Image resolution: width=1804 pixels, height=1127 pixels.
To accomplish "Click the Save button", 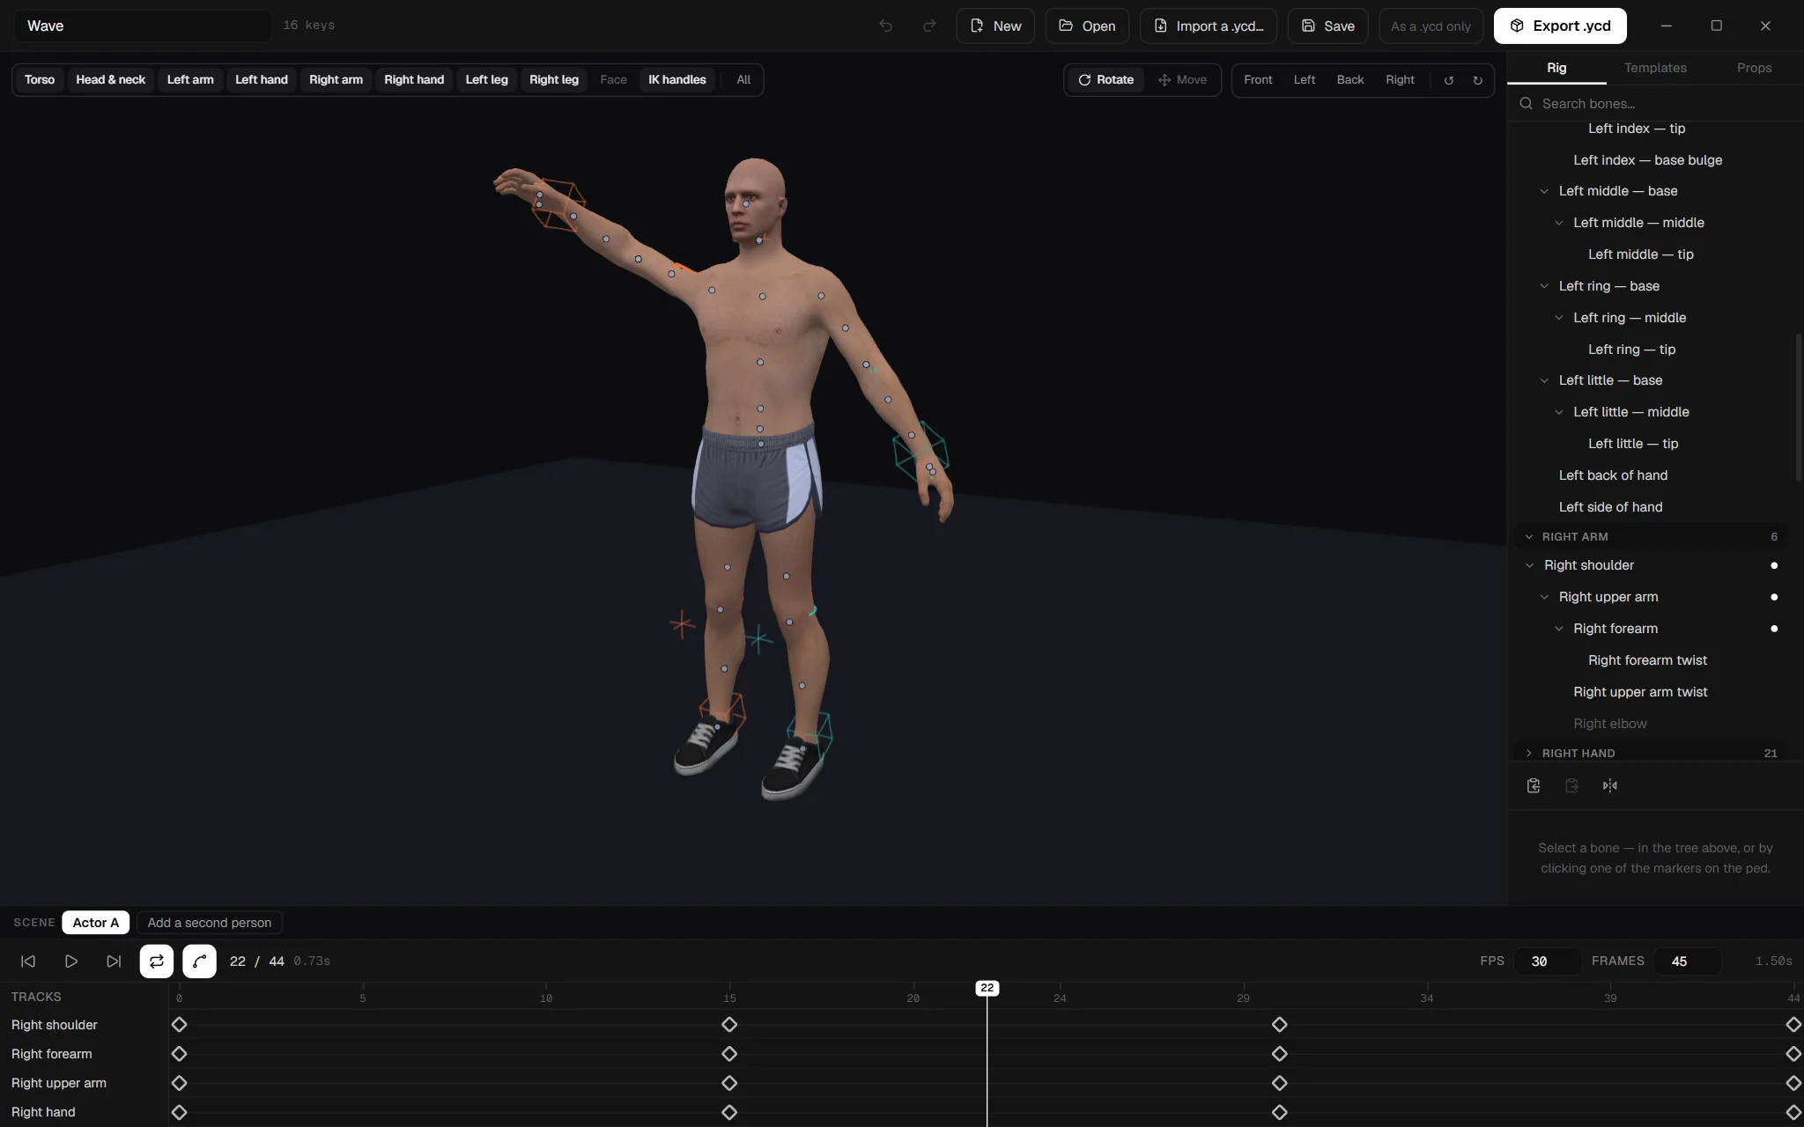I will coord(1327,26).
